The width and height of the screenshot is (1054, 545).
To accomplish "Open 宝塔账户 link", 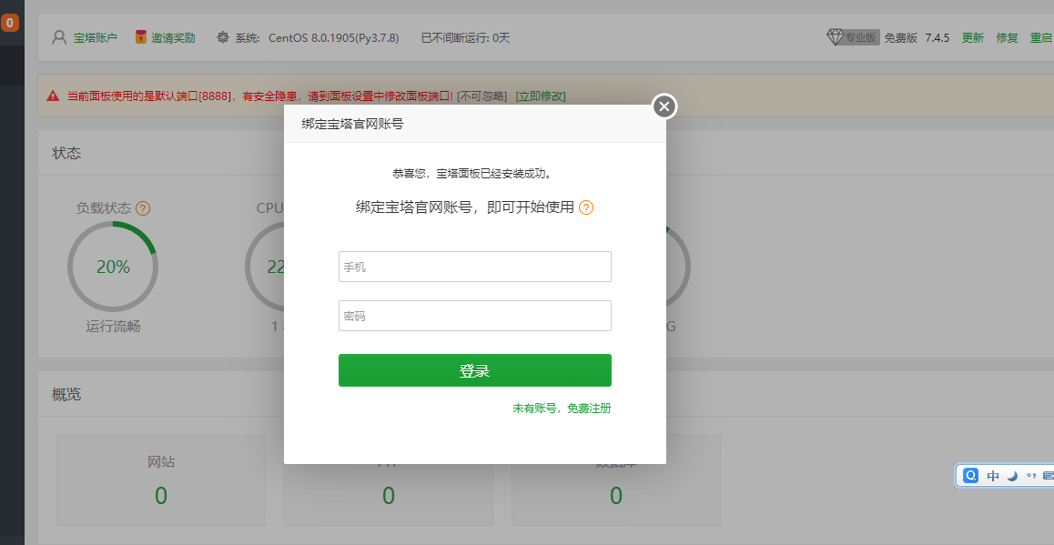I will tap(96, 37).
